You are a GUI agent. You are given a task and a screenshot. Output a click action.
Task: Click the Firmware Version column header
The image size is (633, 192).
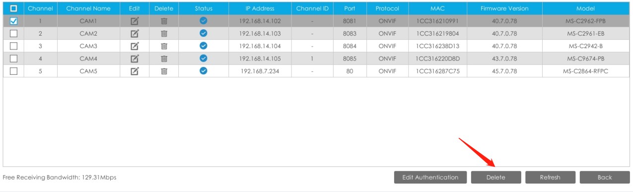(x=504, y=8)
